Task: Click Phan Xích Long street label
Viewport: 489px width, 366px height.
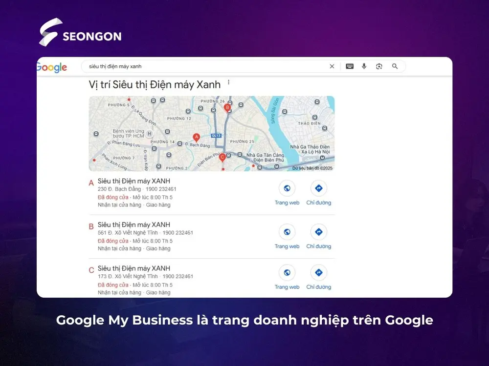Action: [114, 162]
